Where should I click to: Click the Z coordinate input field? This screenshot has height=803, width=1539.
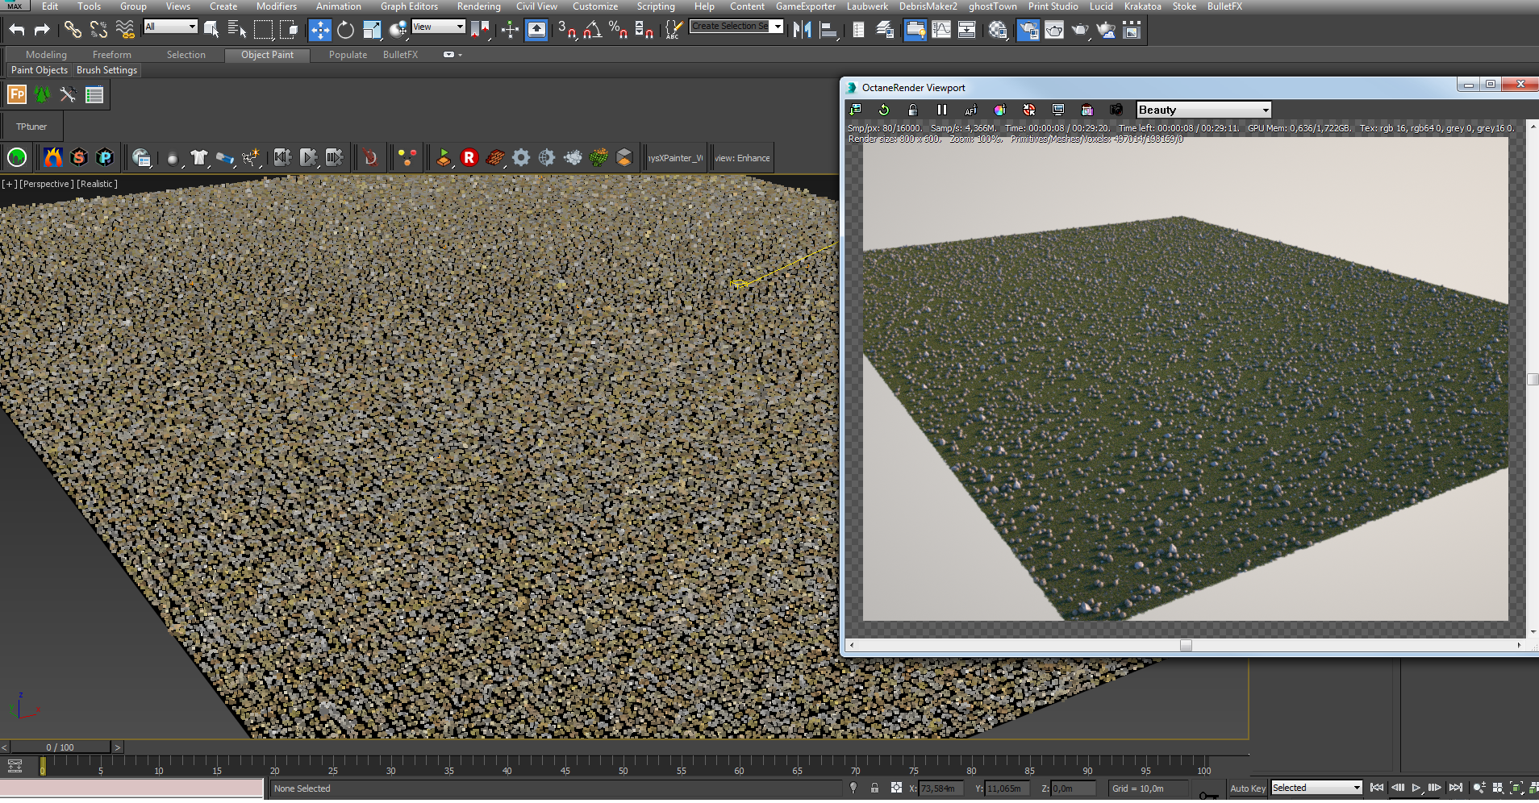click(1074, 788)
